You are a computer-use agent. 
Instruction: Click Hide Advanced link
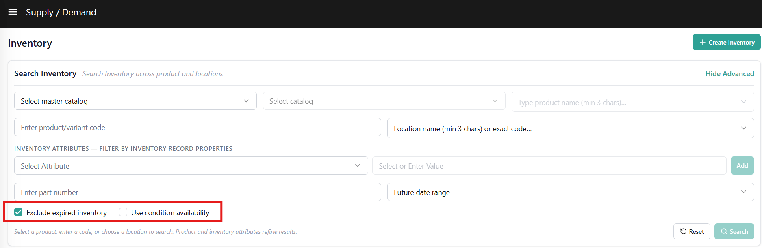(729, 73)
